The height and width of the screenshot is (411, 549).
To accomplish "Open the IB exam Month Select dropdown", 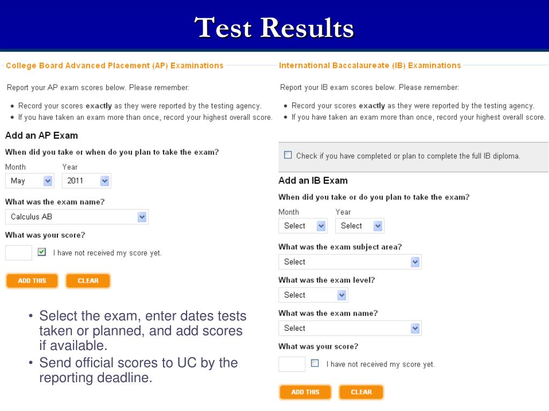I will point(303,226).
